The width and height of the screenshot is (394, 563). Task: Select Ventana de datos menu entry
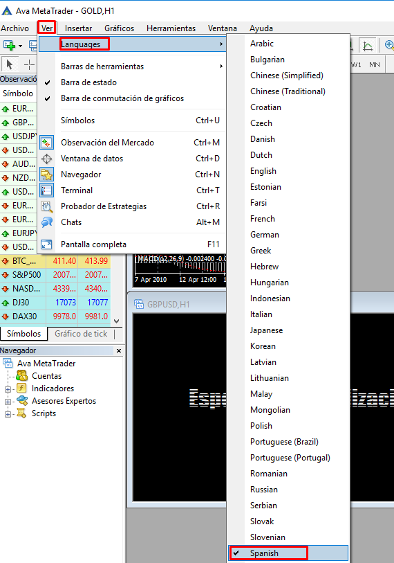tap(132, 159)
